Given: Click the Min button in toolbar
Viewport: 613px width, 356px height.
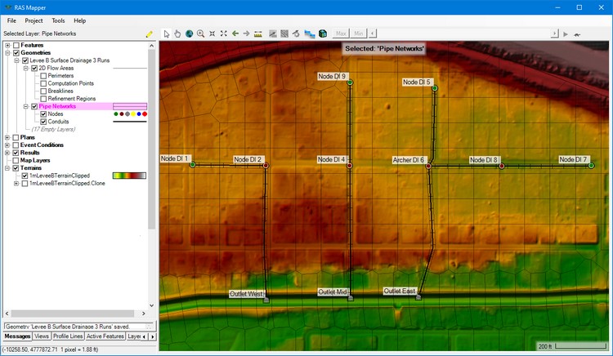Looking at the screenshot, I should pos(359,33).
